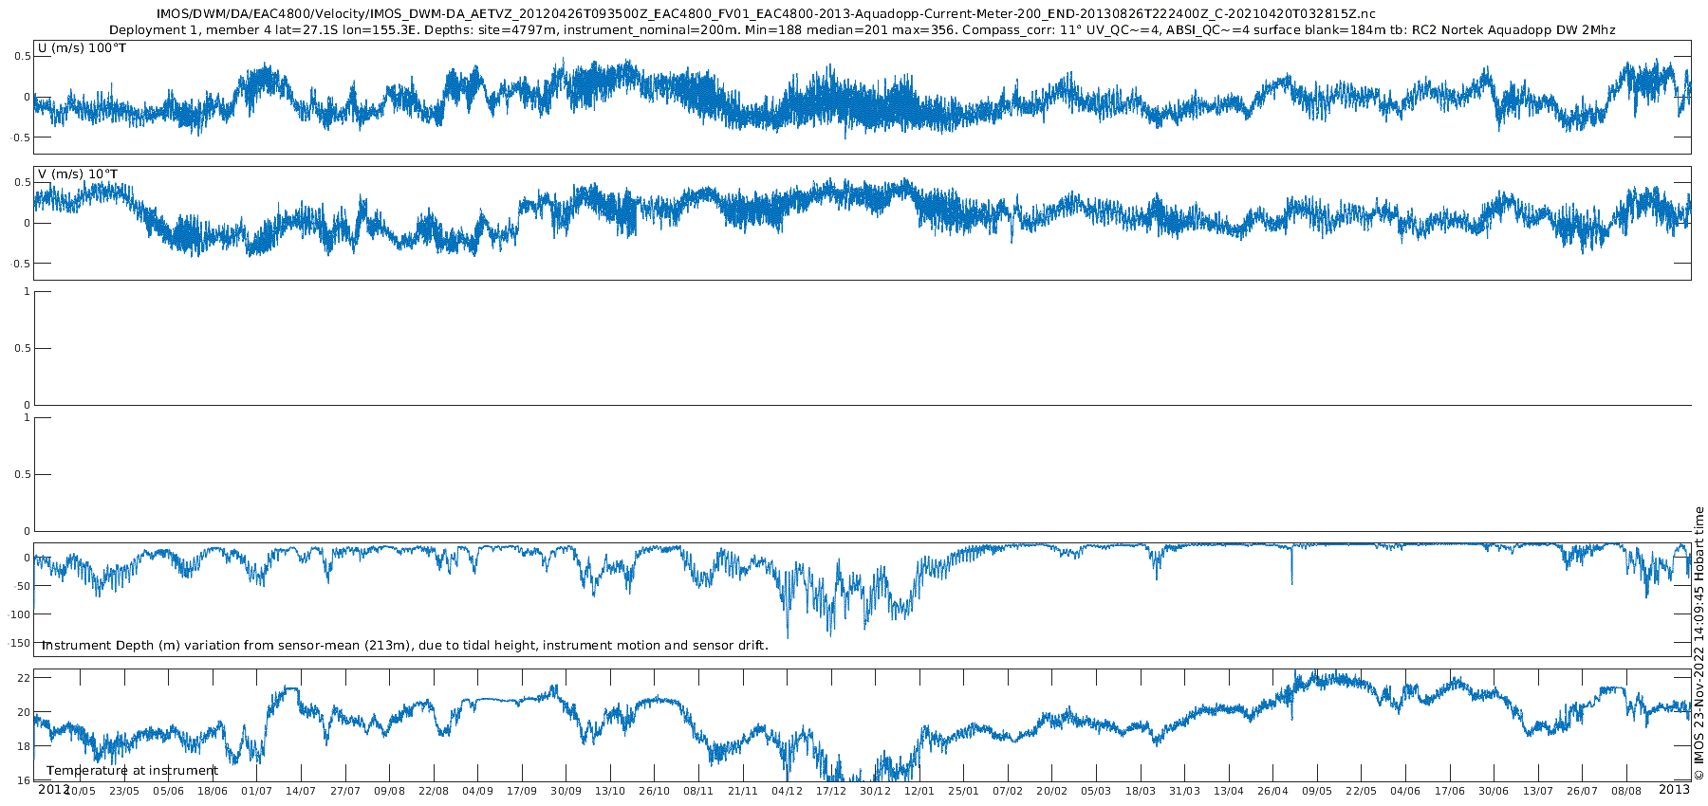The image size is (1708, 806).
Task: Click the '13/07' date tick label
Action: click(x=1538, y=791)
